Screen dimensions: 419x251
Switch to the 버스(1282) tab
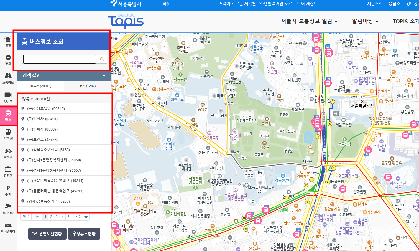coord(88,86)
